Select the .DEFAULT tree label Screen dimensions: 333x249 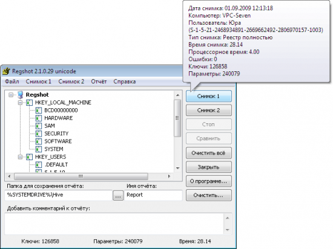(x=56, y=164)
